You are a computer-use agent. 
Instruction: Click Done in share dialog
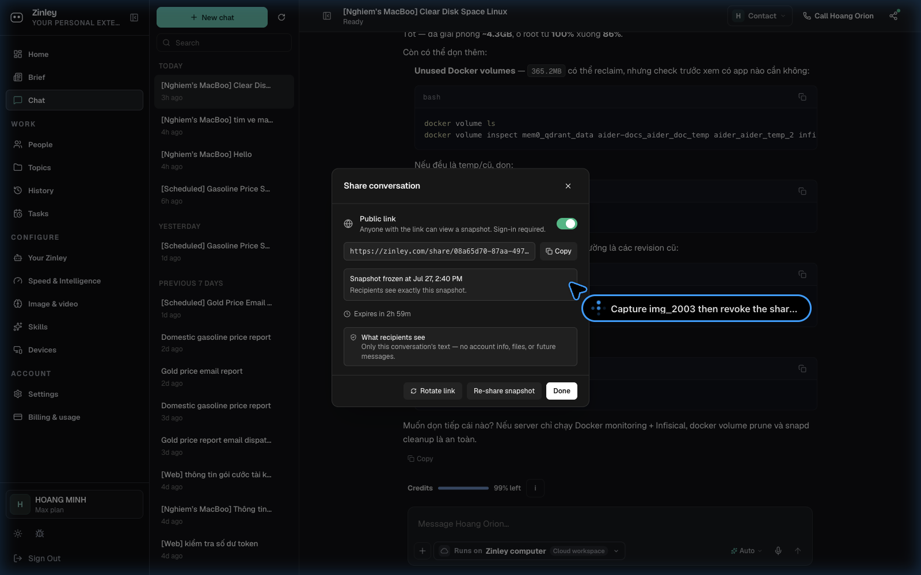(562, 391)
